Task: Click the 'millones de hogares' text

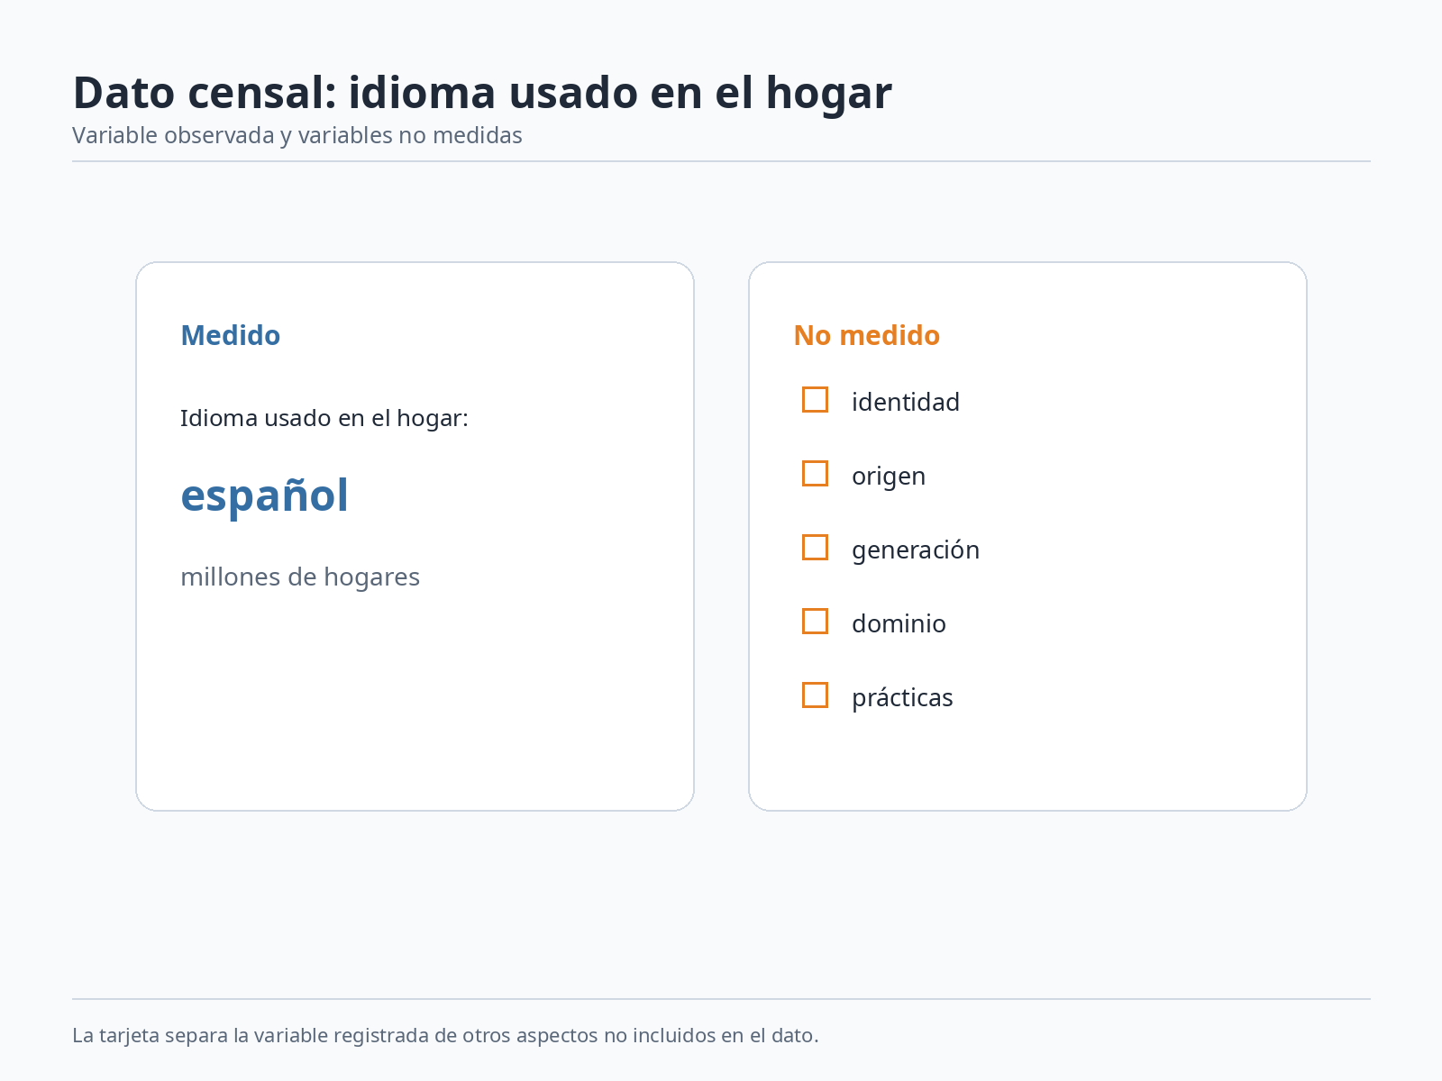Action: pyautogui.click(x=300, y=577)
